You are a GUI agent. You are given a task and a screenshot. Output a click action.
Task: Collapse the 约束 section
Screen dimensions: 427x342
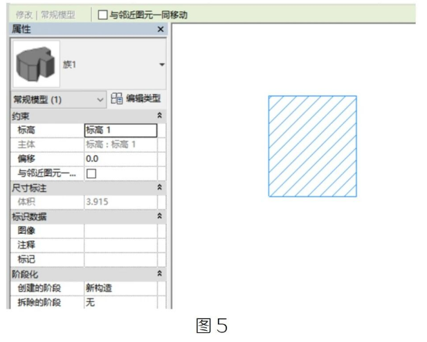(x=160, y=116)
